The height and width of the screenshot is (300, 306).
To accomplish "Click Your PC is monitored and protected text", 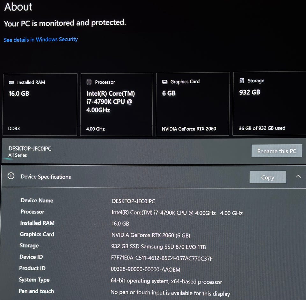I will point(65,23).
